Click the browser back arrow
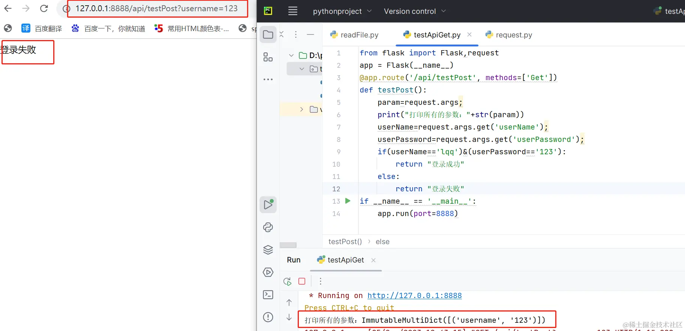Screen dimensions: 685x331 tap(8, 8)
